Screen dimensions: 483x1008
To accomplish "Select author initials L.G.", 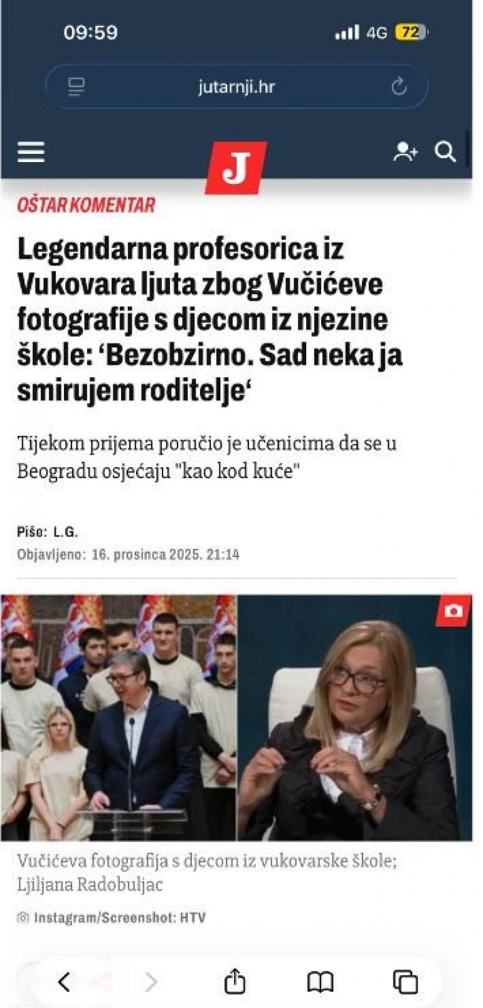I will pyautogui.click(x=65, y=532).
